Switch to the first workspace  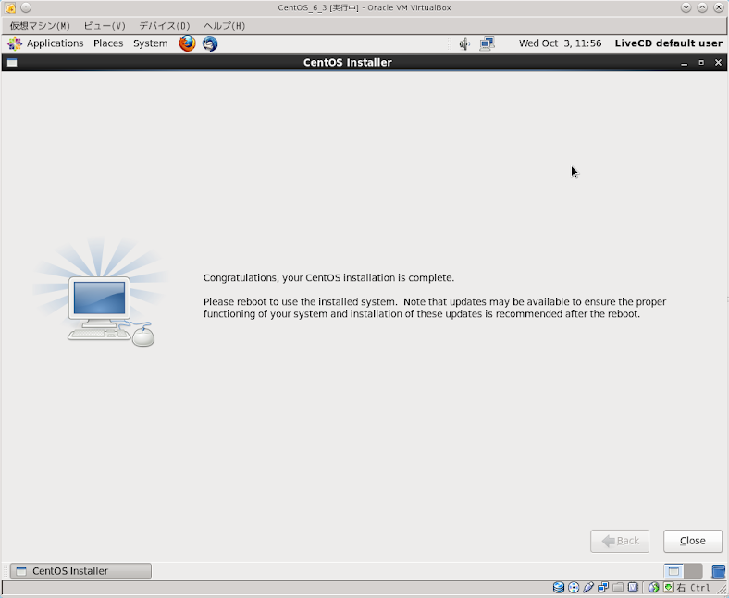(x=673, y=570)
